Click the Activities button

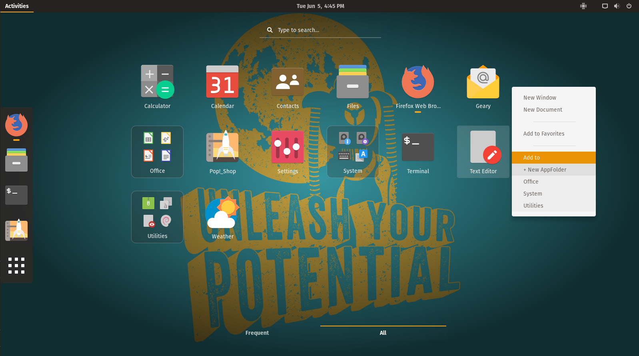pyautogui.click(x=17, y=6)
